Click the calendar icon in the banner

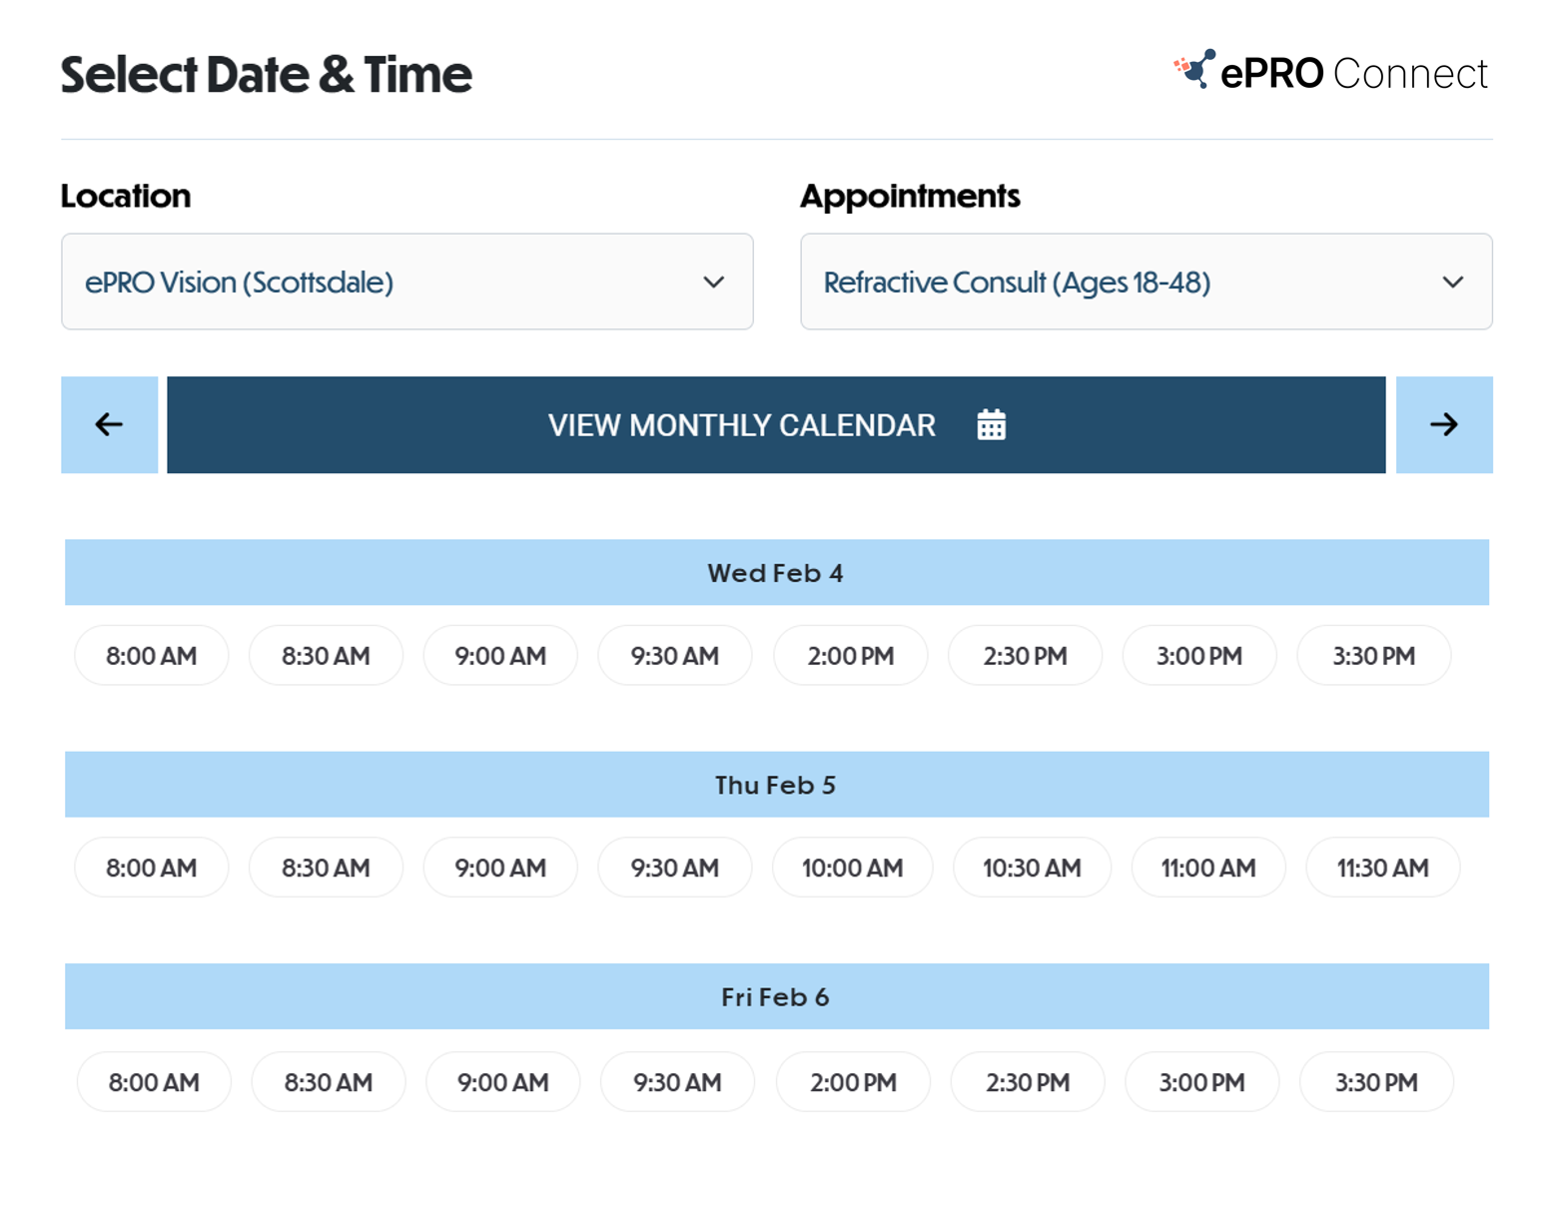(x=991, y=424)
